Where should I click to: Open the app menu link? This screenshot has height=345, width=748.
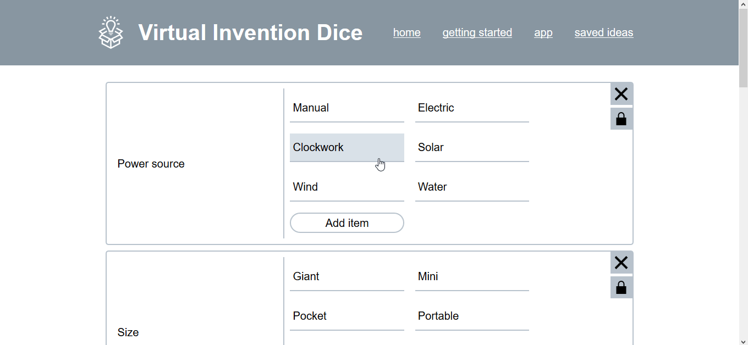pos(543,33)
